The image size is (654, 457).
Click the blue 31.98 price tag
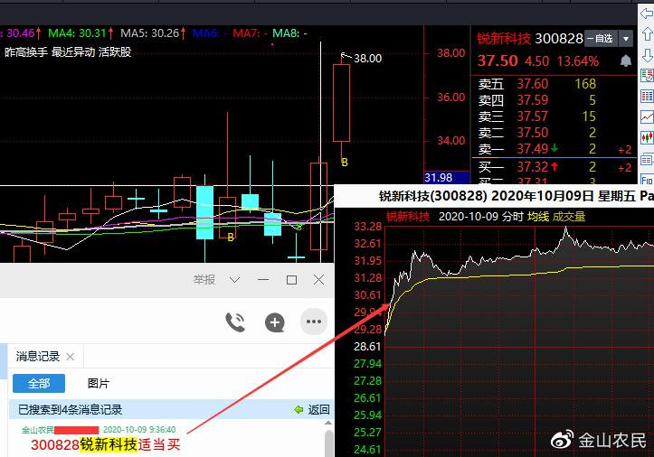tap(447, 177)
